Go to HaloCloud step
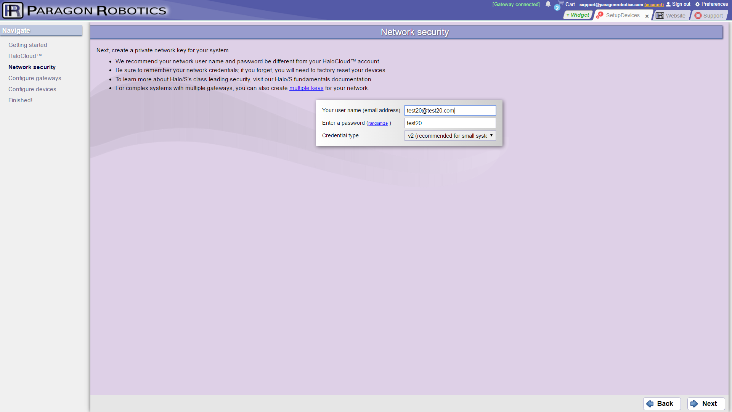This screenshot has width=732, height=412. [25, 56]
